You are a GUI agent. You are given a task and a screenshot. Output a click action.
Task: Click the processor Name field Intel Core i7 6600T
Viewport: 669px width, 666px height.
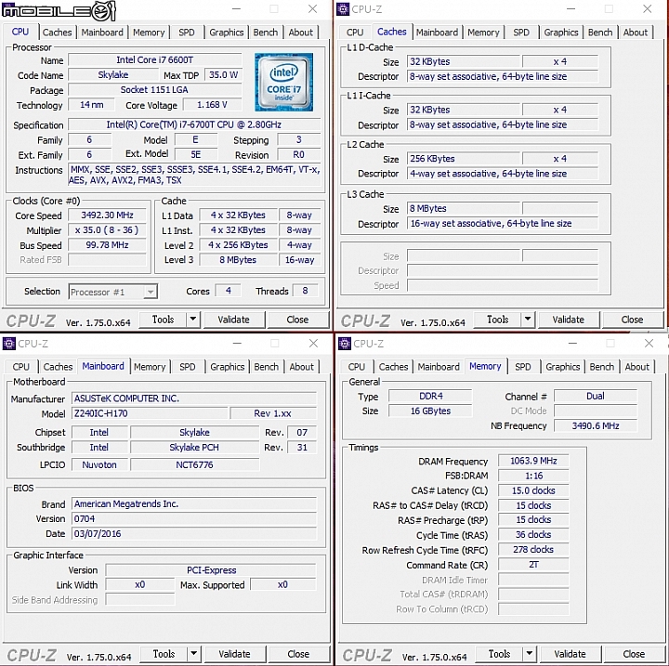coord(155,60)
